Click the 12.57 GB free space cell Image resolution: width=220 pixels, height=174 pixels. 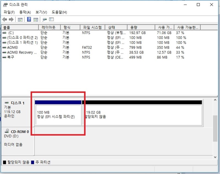point(164,52)
